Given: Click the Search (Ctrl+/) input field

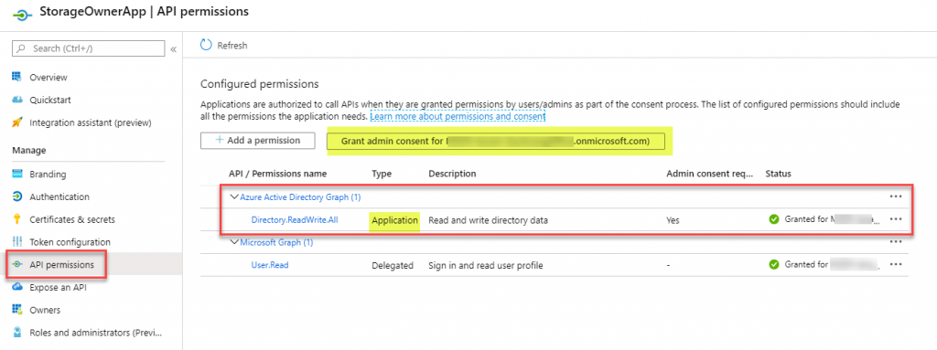Looking at the screenshot, I should 89,48.
